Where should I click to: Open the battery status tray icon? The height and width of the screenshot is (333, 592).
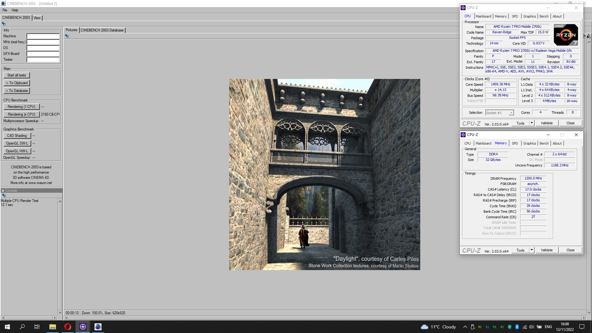point(539,327)
